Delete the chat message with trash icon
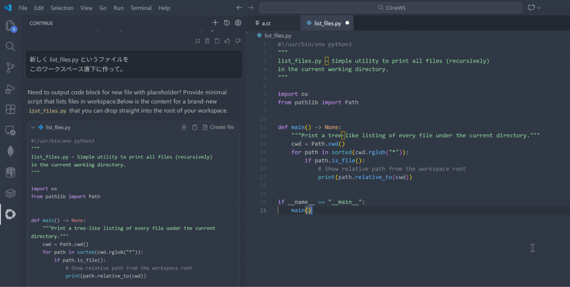This screenshot has width=570, height=287. (x=207, y=41)
